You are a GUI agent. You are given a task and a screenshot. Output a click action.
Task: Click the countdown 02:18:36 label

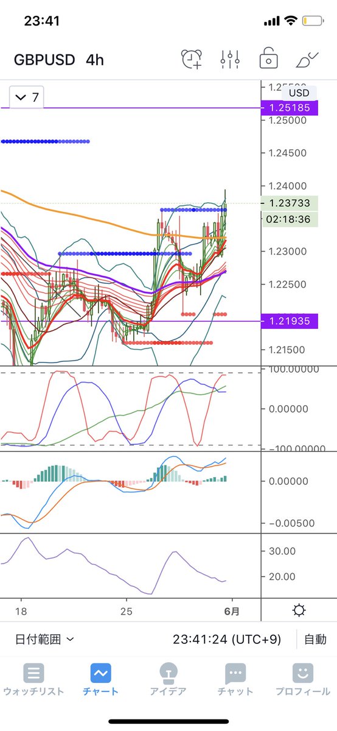click(x=290, y=219)
